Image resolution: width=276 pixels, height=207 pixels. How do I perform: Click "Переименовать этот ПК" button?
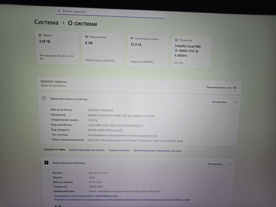pos(221,88)
